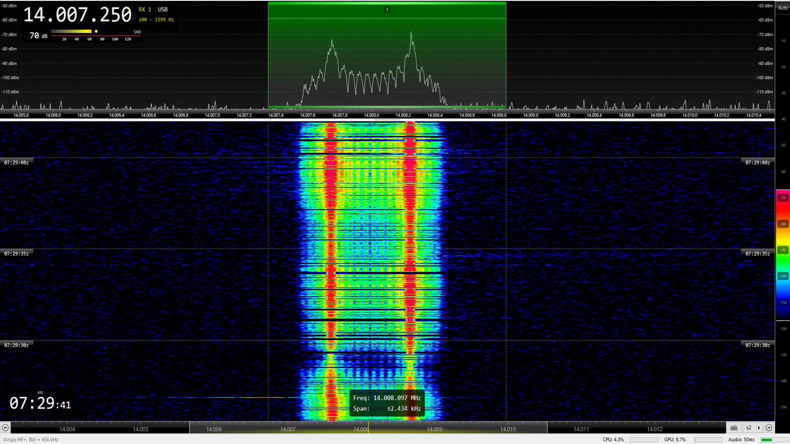Click the -70 marker on the color scale
The width and height of the screenshot is (790, 444).
[783, 198]
